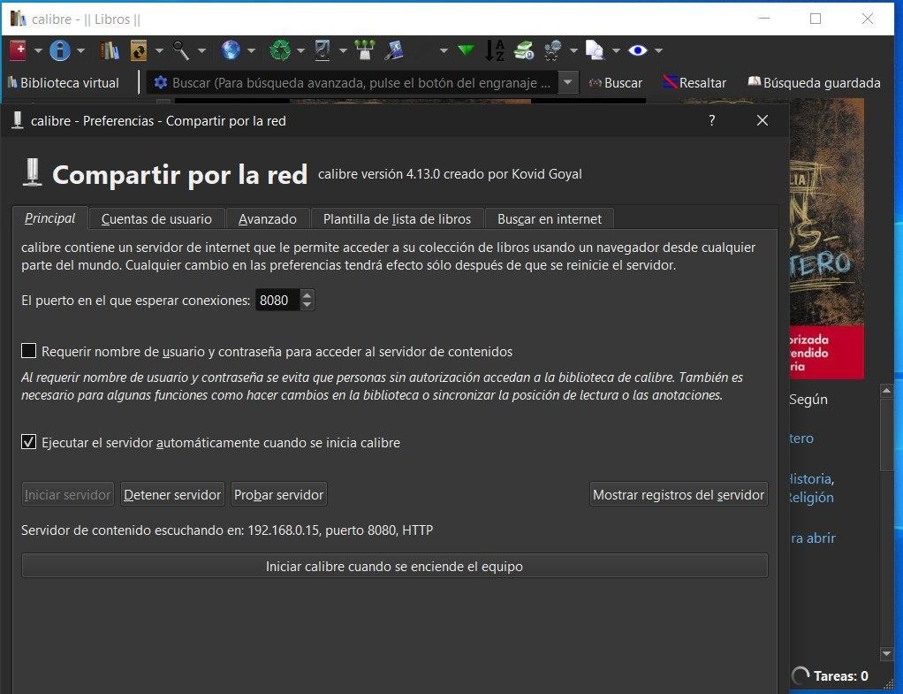Click the Buscar search button

pyautogui.click(x=615, y=83)
